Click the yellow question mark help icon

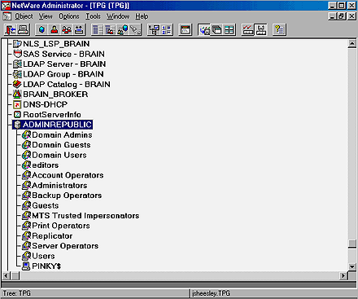click(x=279, y=29)
